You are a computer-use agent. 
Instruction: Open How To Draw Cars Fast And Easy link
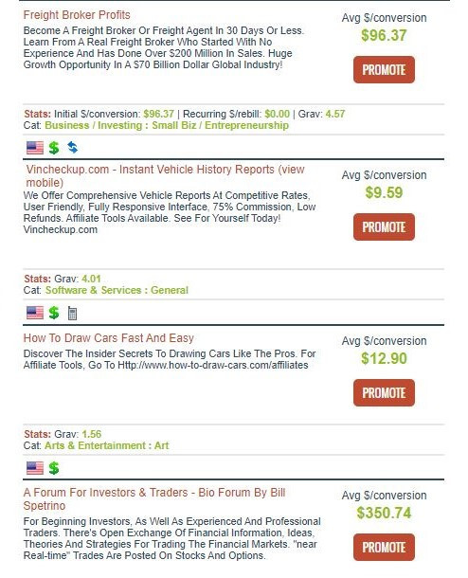tap(109, 338)
